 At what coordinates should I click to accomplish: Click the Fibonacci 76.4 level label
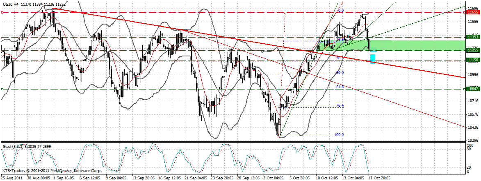[x=340, y=105]
